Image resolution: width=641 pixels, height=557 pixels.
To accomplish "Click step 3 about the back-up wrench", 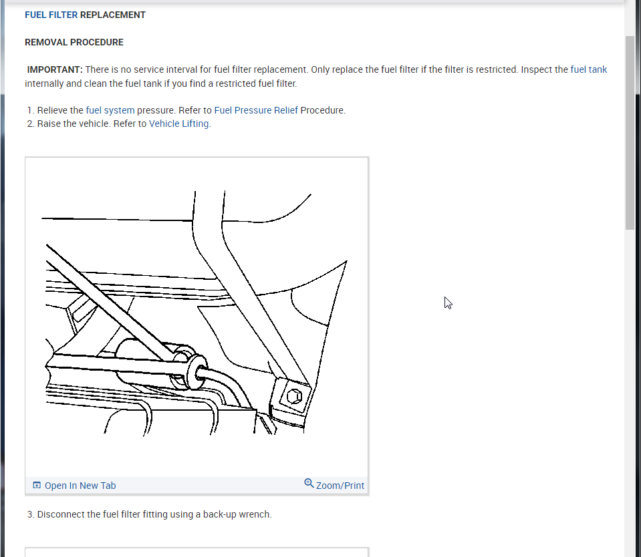I will pos(149,514).
